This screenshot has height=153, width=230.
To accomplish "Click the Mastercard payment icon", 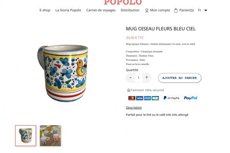I will pyautogui.click(x=132, y=98).
